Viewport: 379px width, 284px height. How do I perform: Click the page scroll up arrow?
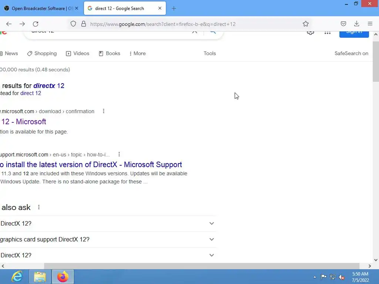point(376,34)
